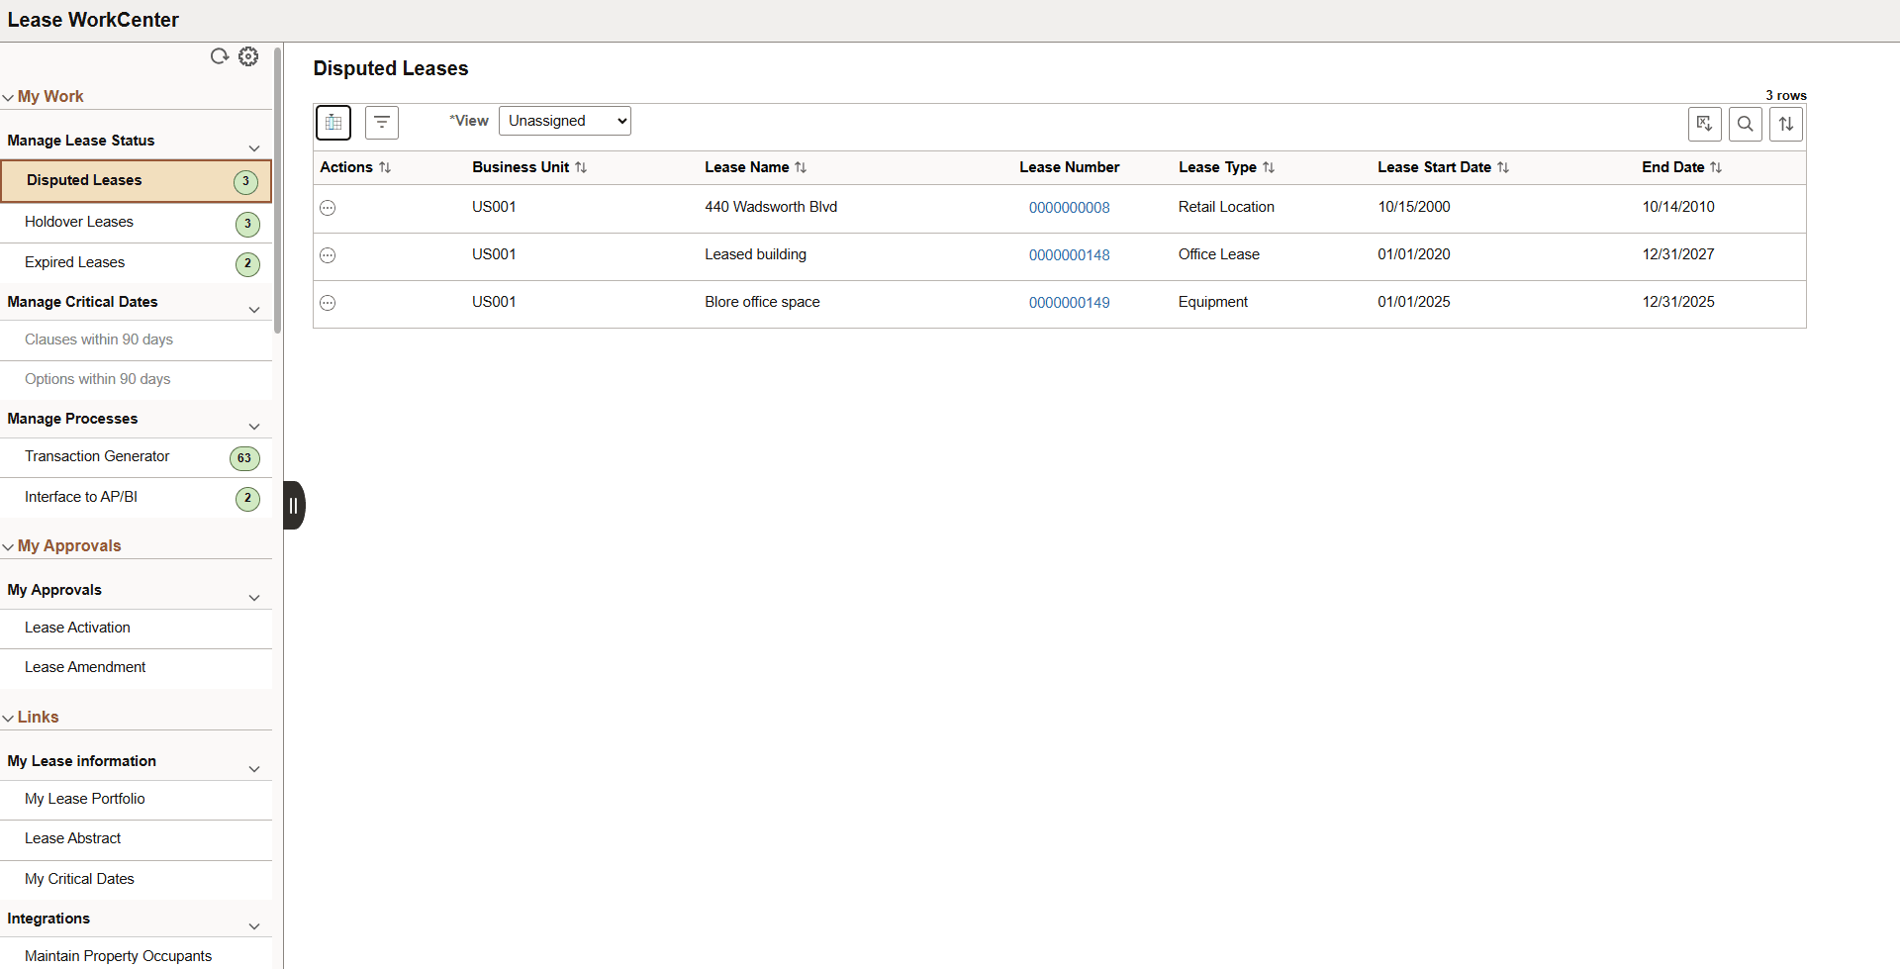1900x969 pixels.
Task: Refresh the WorkCenter panel
Action: point(220,56)
